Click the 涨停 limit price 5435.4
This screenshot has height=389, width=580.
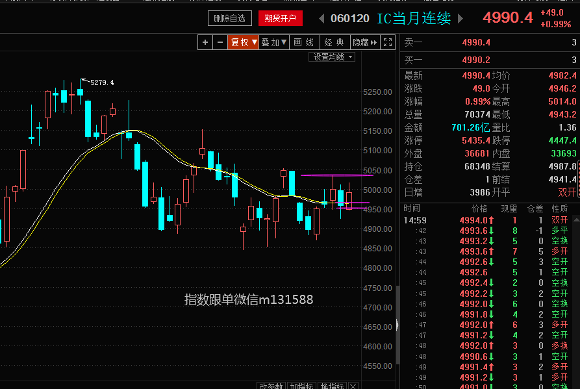tap(476, 140)
